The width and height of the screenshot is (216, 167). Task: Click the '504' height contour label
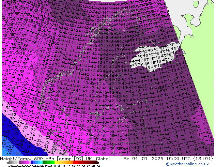click(164, 89)
